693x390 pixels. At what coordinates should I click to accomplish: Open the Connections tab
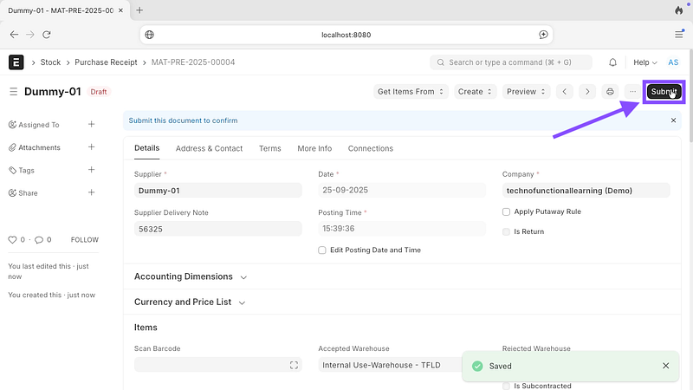coord(370,148)
